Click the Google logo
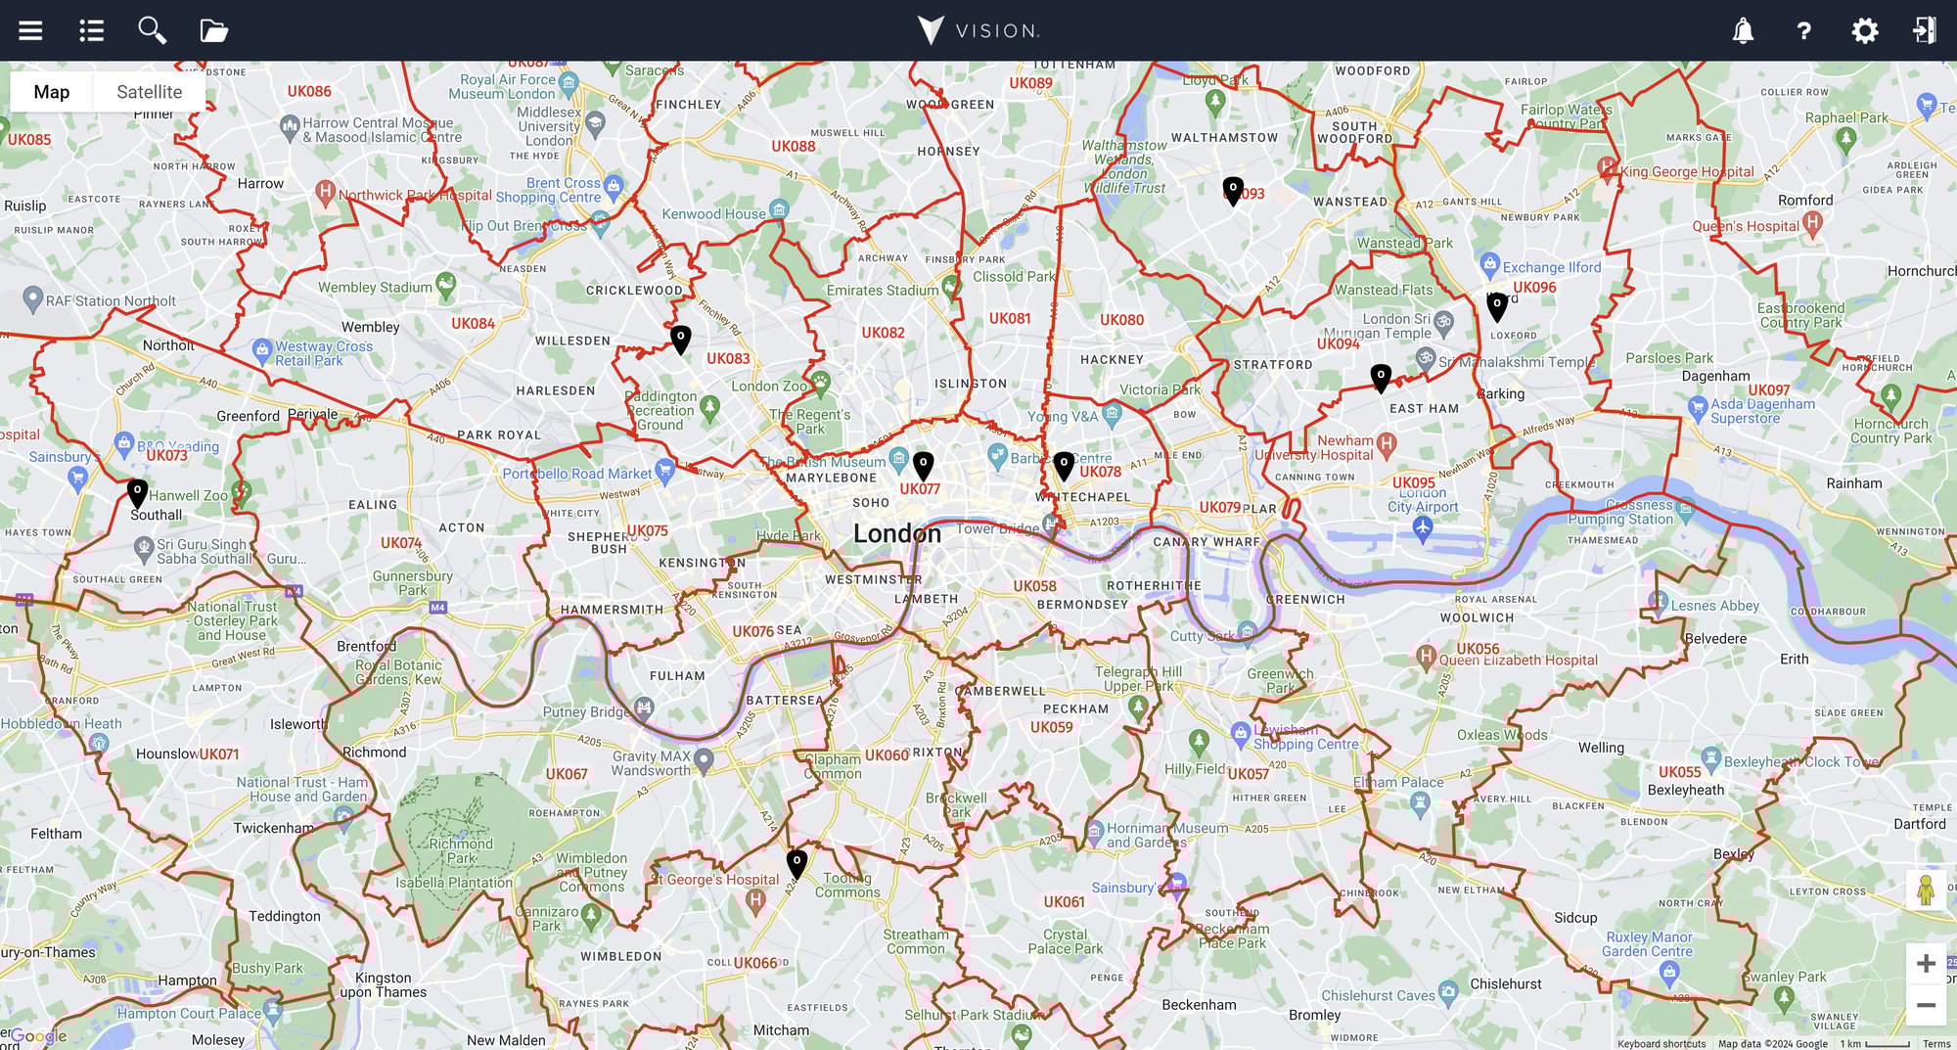The image size is (1957, 1050). click(x=39, y=1036)
